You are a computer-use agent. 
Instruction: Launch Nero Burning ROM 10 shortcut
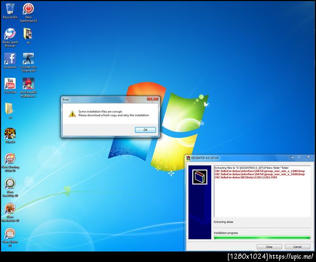(x=10, y=163)
